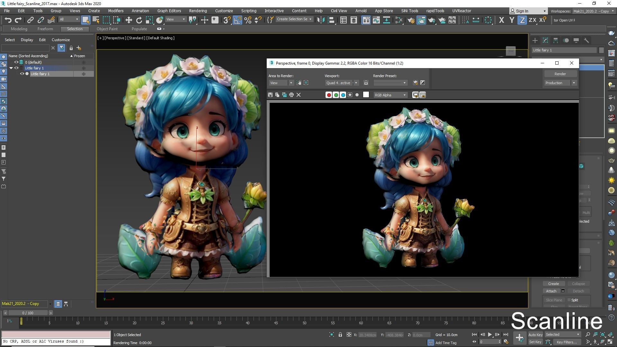Open the Utilities wrench tab
This screenshot has height=347, width=617.
[586, 40]
